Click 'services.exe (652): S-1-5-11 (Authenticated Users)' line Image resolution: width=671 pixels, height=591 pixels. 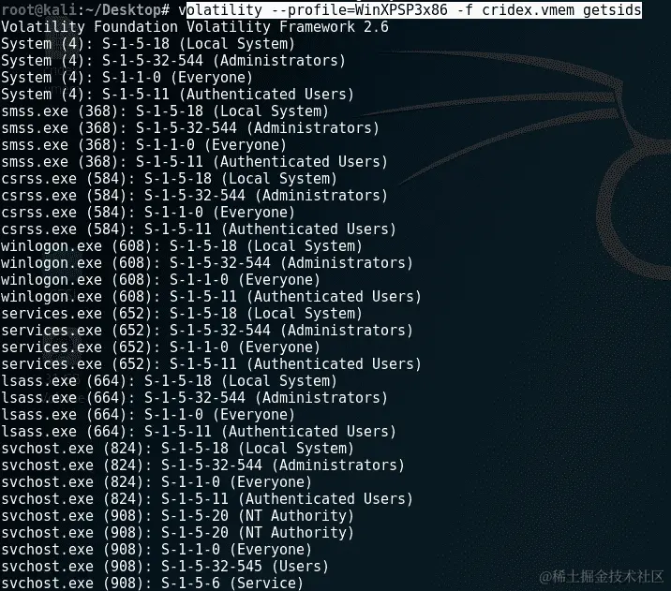pyautogui.click(x=212, y=364)
